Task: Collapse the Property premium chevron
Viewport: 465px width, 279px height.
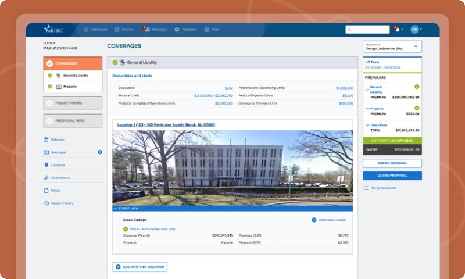Action: tap(367, 109)
